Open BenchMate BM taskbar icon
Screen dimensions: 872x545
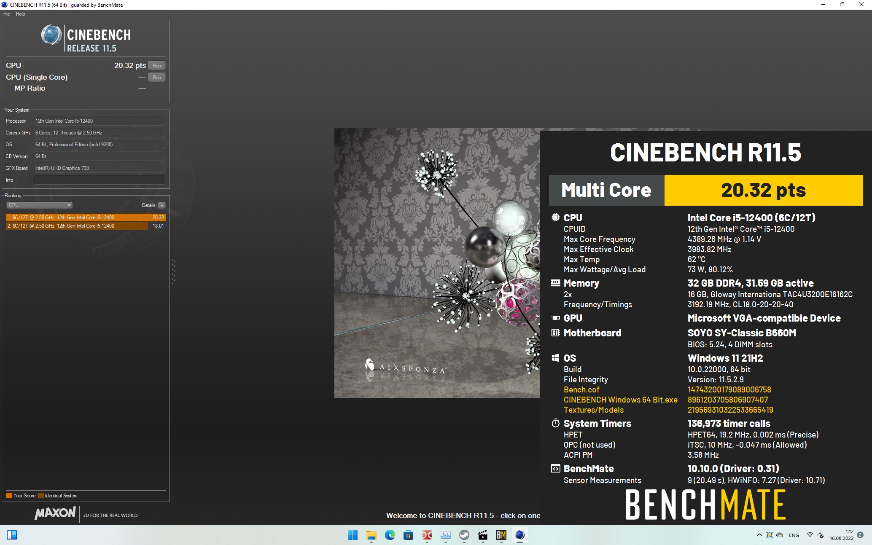pyautogui.click(x=501, y=535)
